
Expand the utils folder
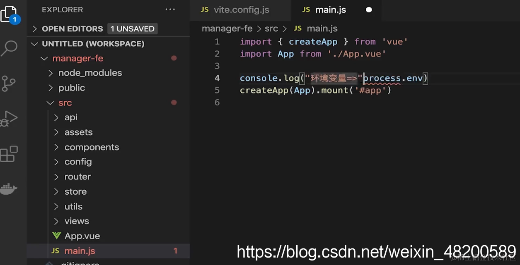109,207
